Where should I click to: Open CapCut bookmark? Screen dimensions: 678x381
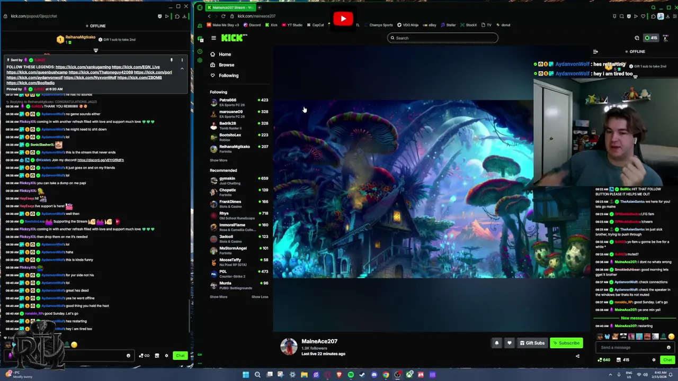[x=315, y=25]
